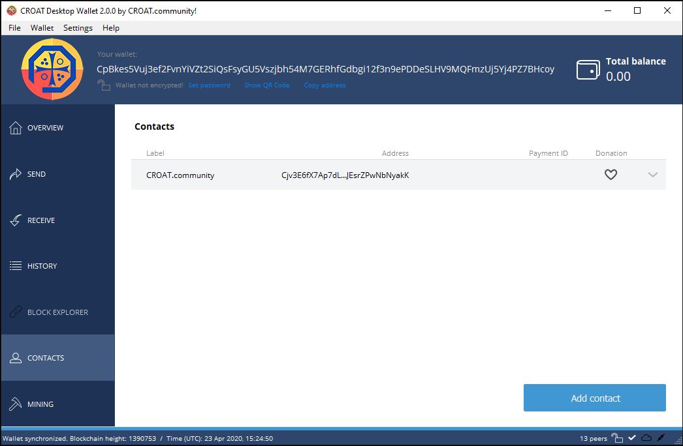
Task: Click the 0.00 total balance value
Action: pos(618,76)
